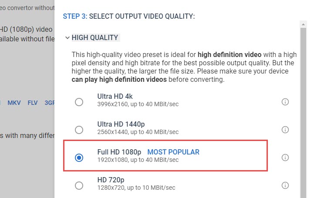Show info for Full HD 1080p option
Screen dimensions: 314x198
coord(285,158)
